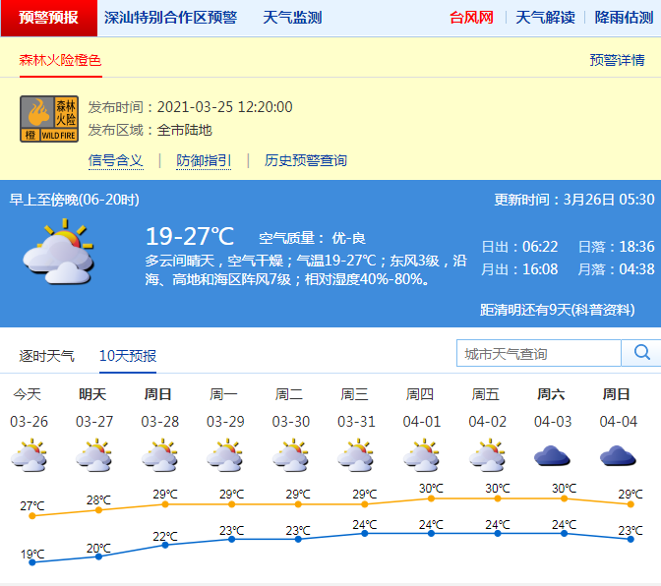This screenshot has width=661, height=586.
Task: Open 预警详情 link
Action: click(617, 60)
